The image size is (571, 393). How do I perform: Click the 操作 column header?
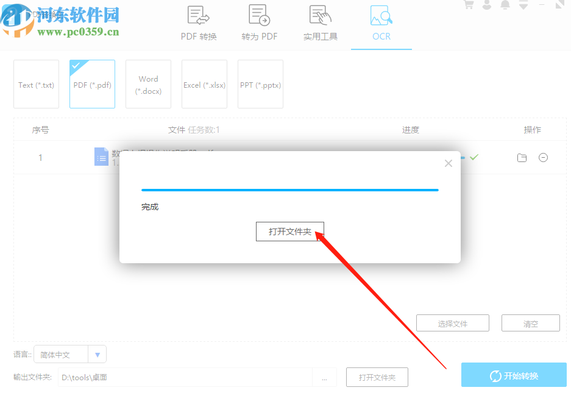tap(532, 130)
